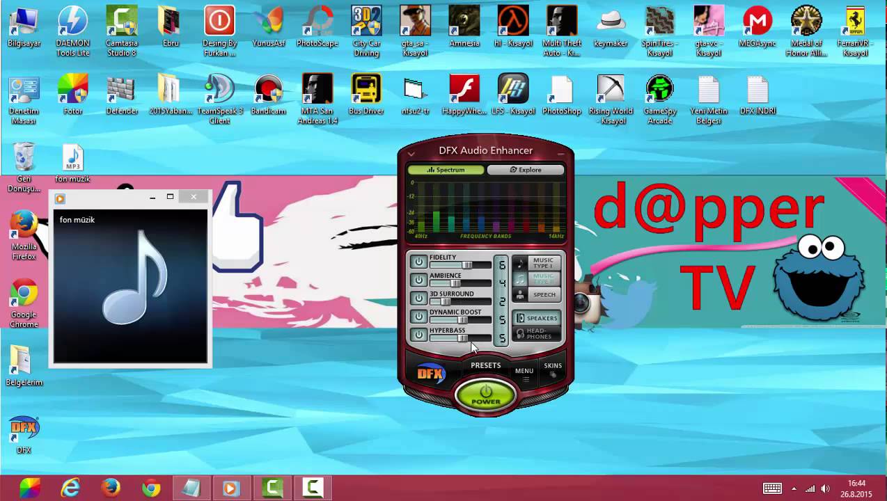Switch to media player taskbar item

pos(231,488)
